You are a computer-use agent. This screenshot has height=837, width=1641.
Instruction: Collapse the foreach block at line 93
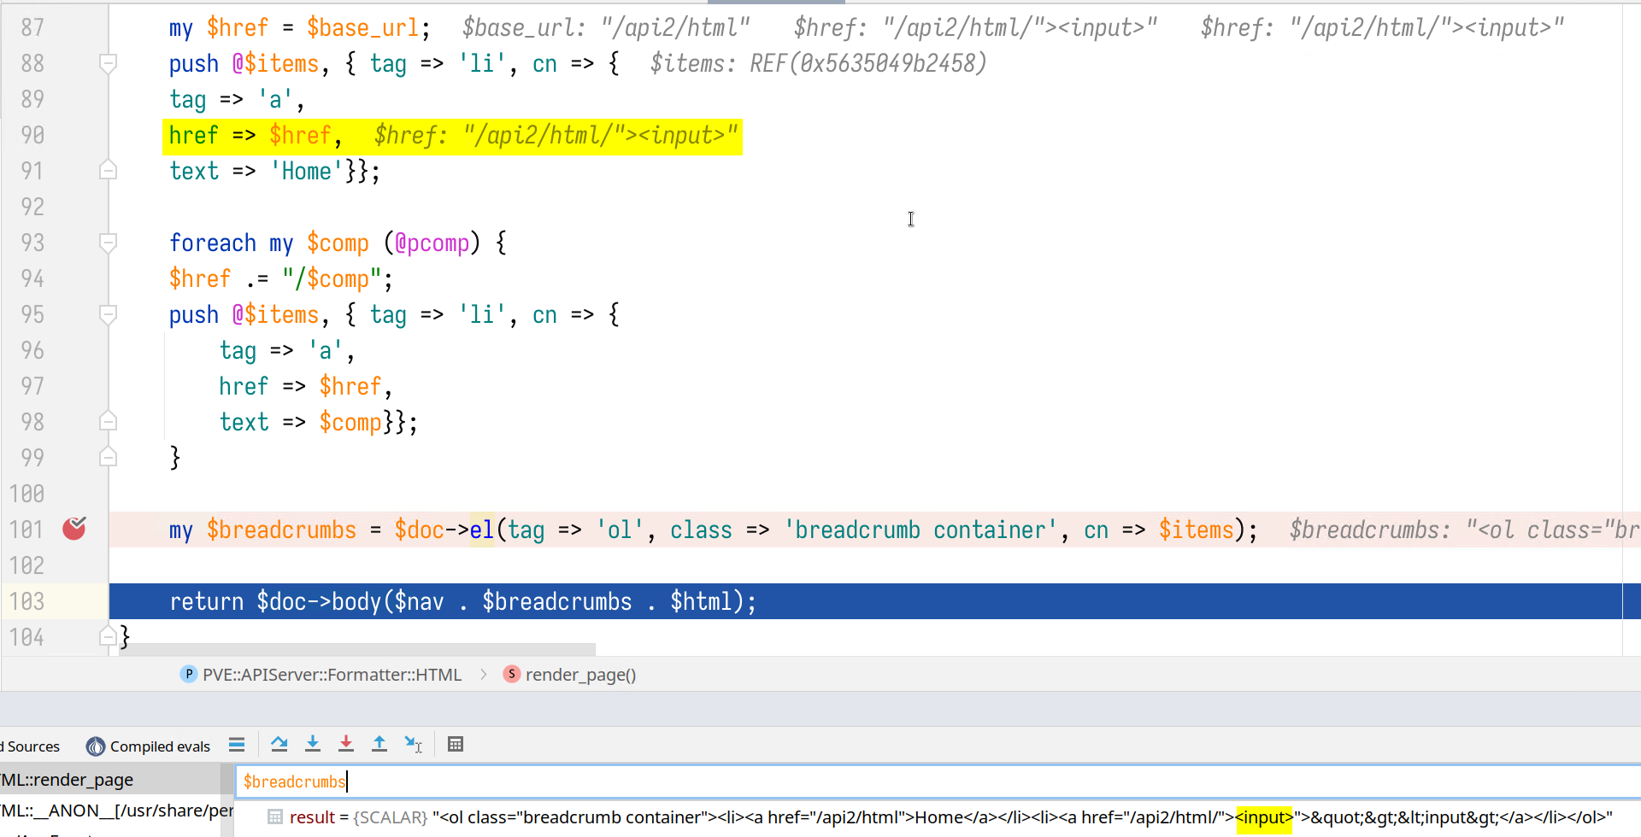109,243
